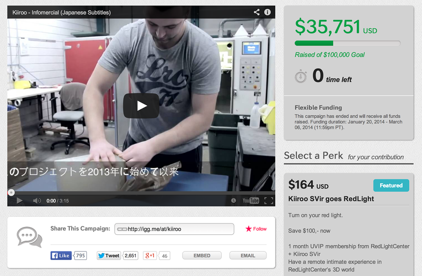Click the video progress scrubber handle
This screenshot has height=276, width=422.
coord(11,192)
